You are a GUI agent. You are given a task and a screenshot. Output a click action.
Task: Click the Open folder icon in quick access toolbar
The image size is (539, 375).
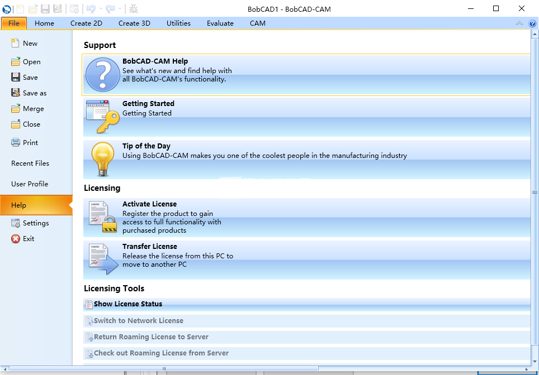point(32,9)
